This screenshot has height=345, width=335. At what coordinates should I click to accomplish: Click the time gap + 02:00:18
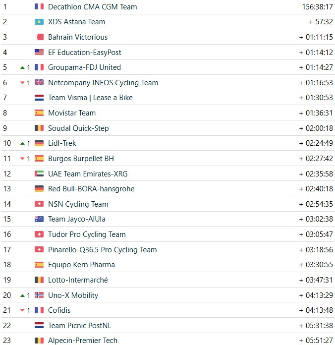tap(316, 128)
